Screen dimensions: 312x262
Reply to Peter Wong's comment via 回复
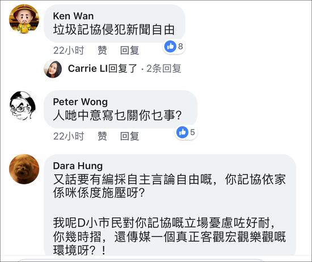pyautogui.click(x=129, y=136)
